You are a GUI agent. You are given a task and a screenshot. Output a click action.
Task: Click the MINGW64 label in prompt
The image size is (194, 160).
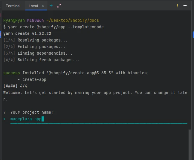click(x=36, y=20)
